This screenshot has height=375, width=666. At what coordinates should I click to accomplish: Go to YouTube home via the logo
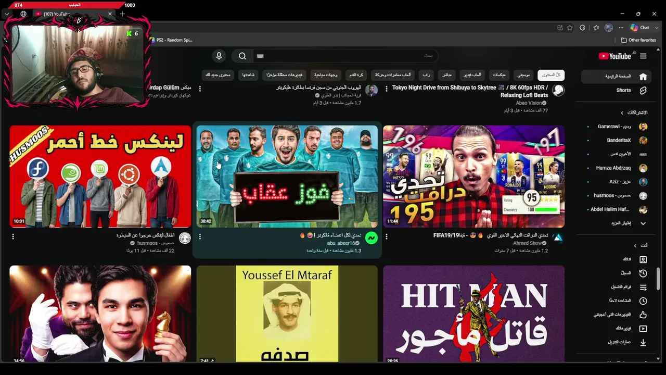pos(614,56)
